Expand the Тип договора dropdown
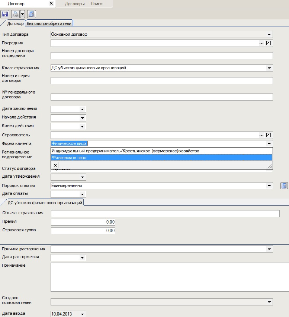 point(269,35)
